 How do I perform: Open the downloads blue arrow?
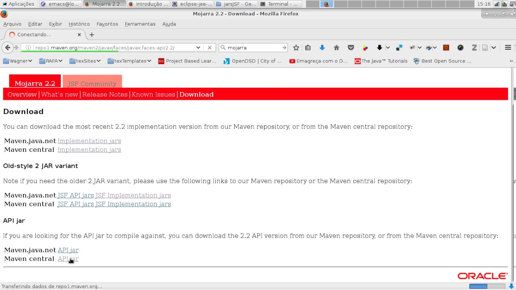322,48
